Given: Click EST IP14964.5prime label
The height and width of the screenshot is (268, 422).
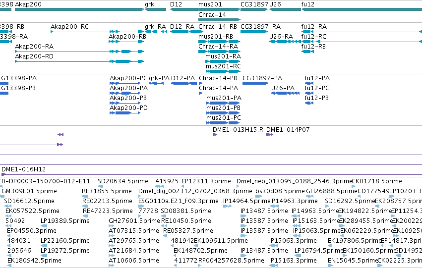Looking at the screenshot, I should (246, 201).
